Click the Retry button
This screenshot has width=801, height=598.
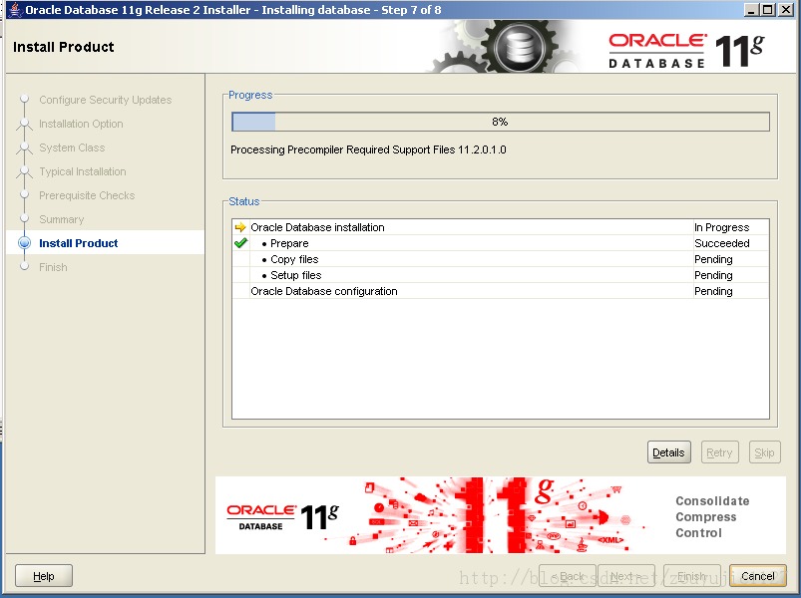click(x=719, y=452)
